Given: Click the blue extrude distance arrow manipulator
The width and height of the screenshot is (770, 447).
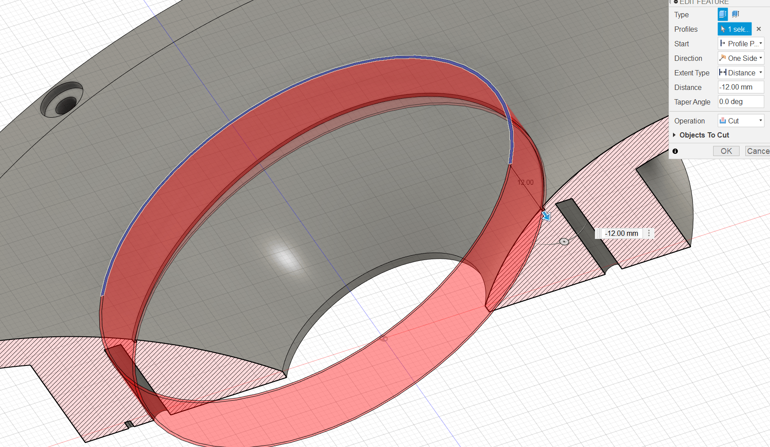Looking at the screenshot, I should point(546,216).
